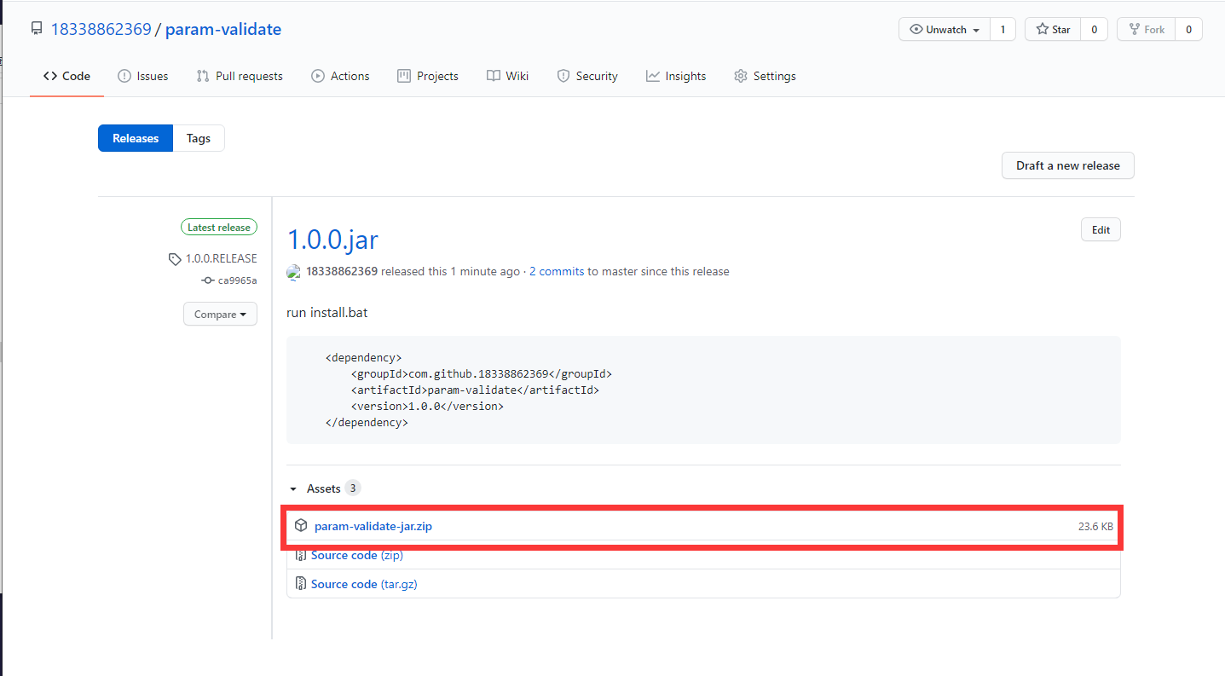Image resolution: width=1225 pixels, height=676 pixels.
Task: Click the archive icon beside Source code (tar.gz)
Action: click(x=300, y=584)
